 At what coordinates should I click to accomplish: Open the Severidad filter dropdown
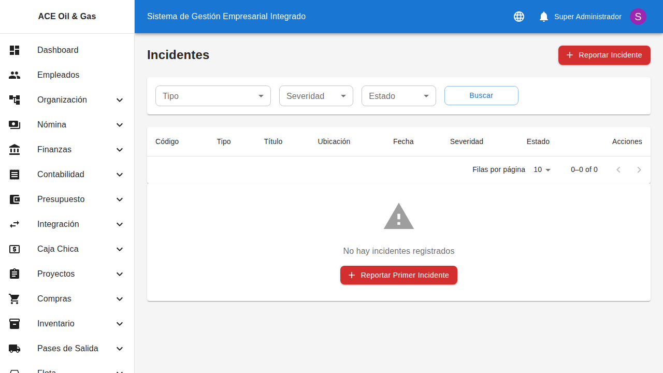click(316, 96)
